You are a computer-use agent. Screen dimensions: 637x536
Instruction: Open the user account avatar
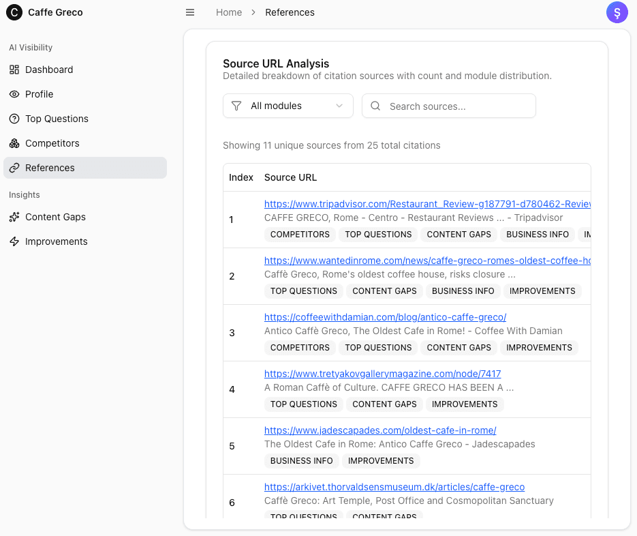(x=617, y=12)
